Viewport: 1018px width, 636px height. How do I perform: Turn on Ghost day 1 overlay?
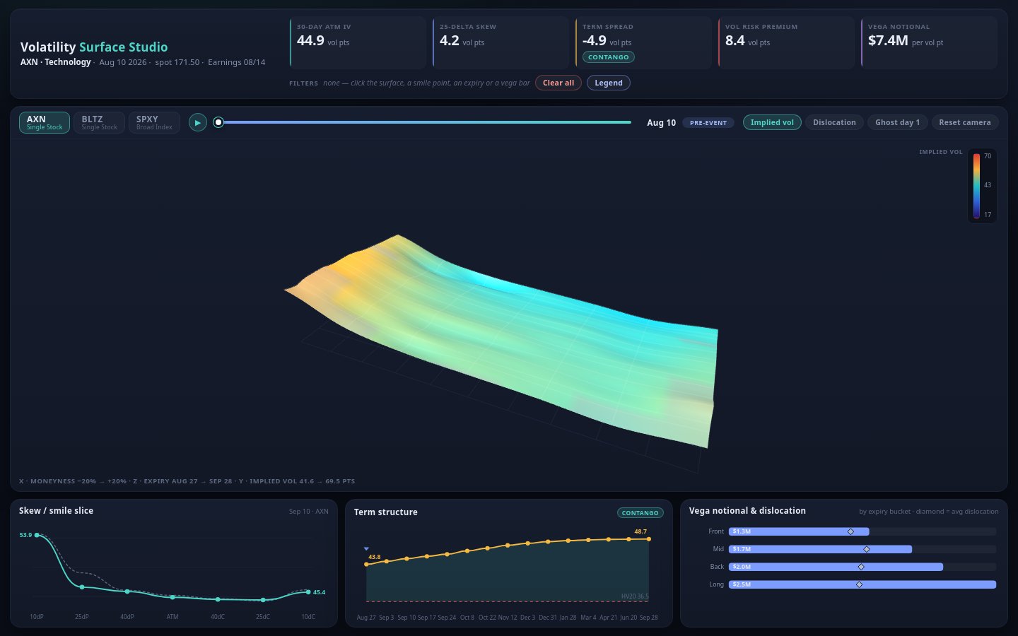click(x=897, y=122)
